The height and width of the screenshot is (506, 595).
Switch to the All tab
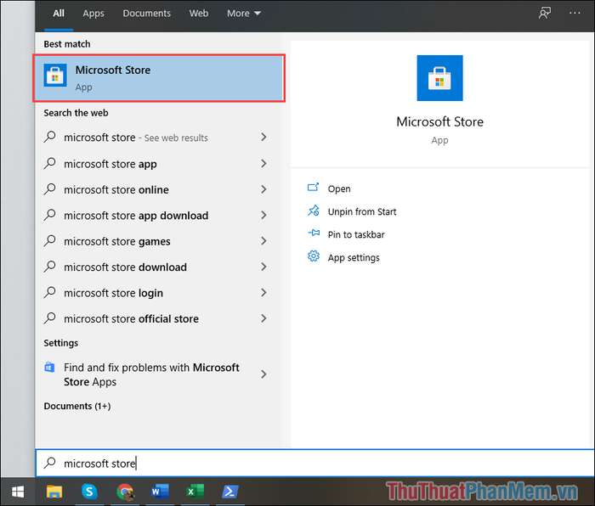click(59, 14)
